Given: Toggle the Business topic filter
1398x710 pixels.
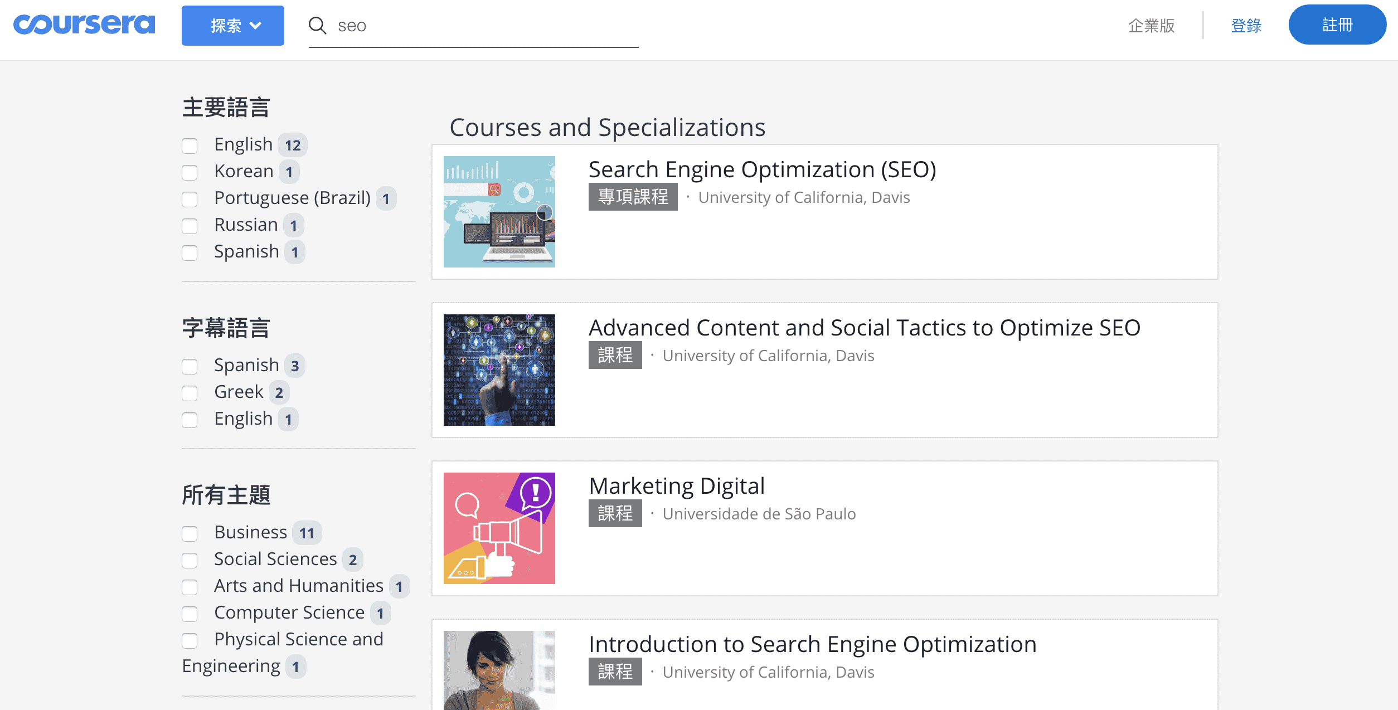Looking at the screenshot, I should 190,534.
